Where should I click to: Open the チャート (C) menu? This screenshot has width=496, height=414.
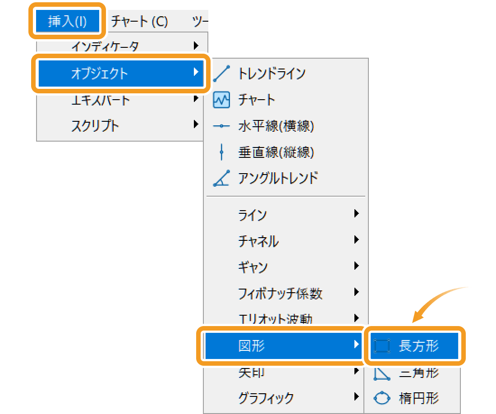tap(139, 21)
